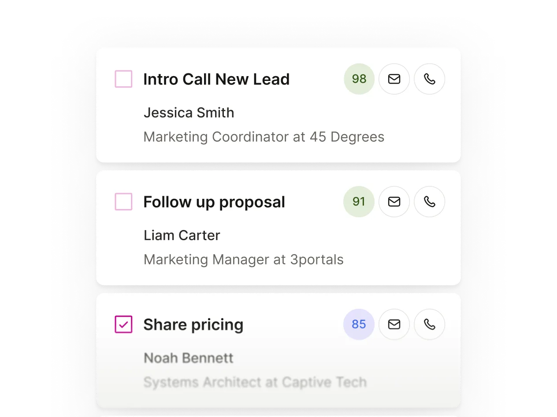Select the score badge showing 98
The image size is (557, 417).
359,79
